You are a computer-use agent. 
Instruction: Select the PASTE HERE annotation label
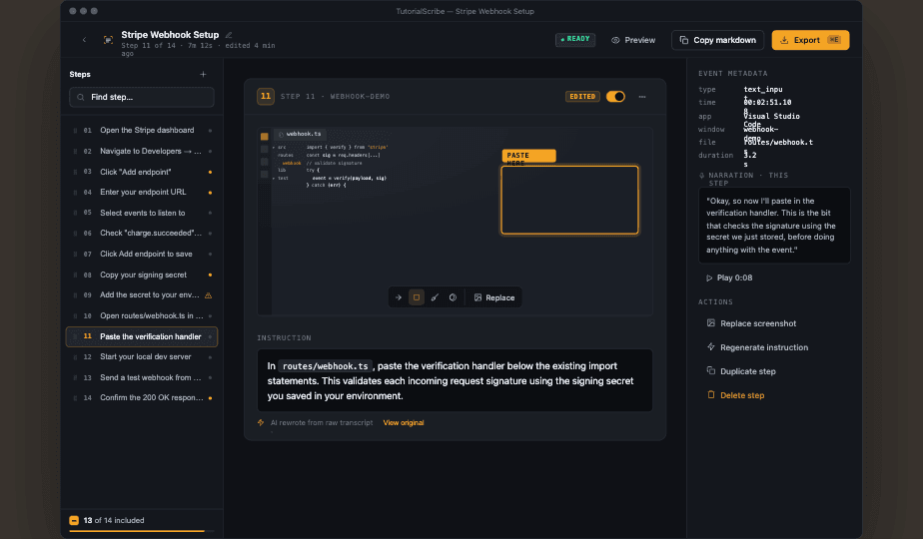point(528,156)
